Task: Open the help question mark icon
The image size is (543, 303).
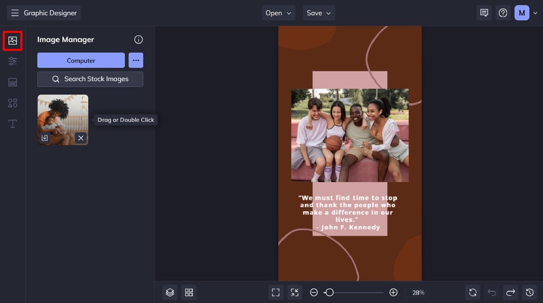Action: 503,13
